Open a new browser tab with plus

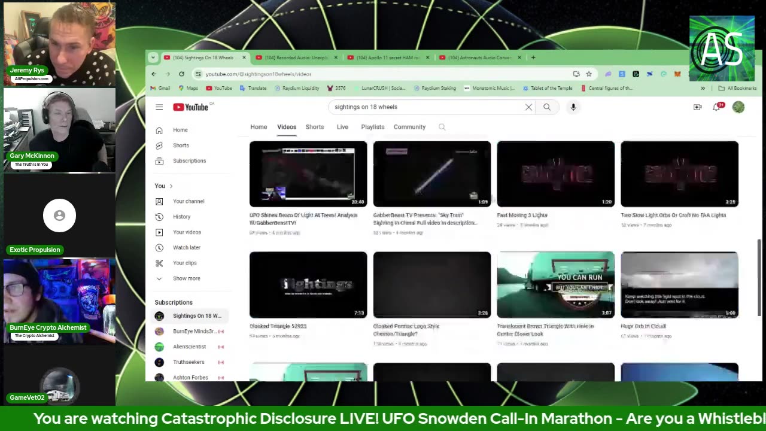533,57
